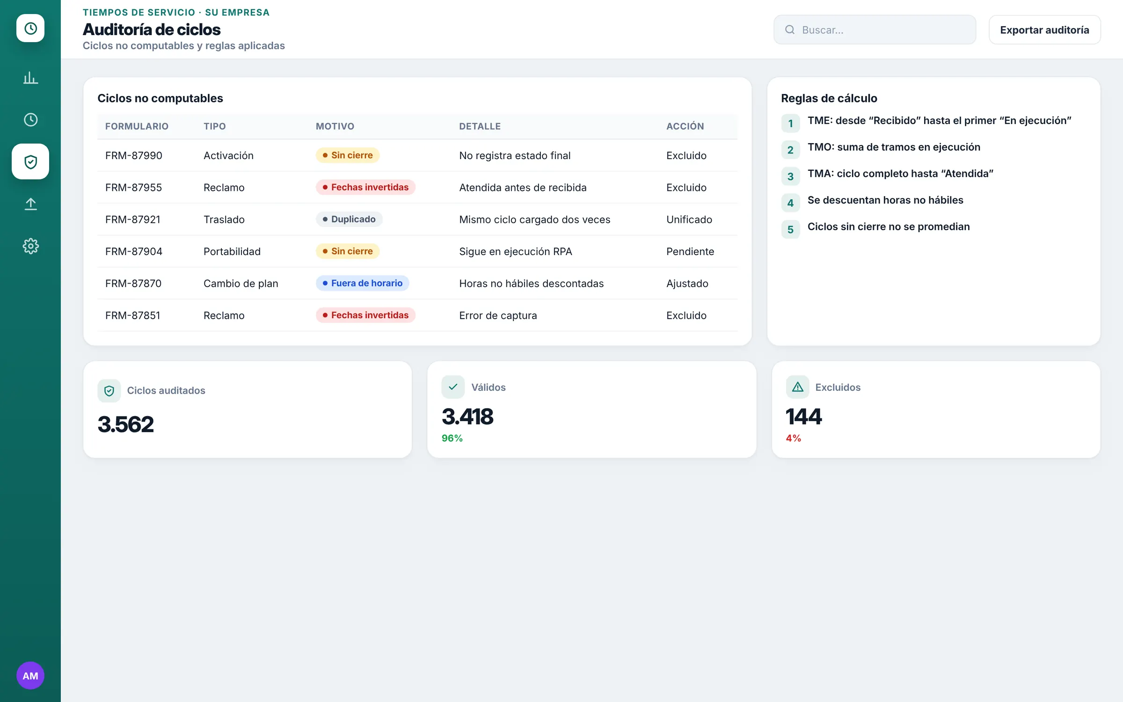The image size is (1123, 702).
Task: Click the checkmark icon on Válidos card
Action: pos(453,387)
